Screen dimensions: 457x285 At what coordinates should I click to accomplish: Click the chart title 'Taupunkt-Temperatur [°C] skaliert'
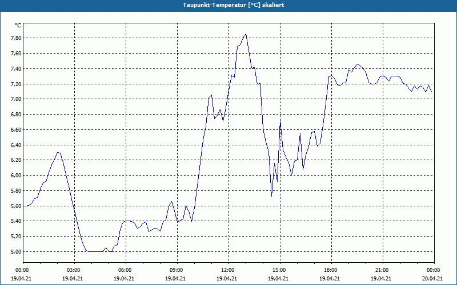click(234, 5)
